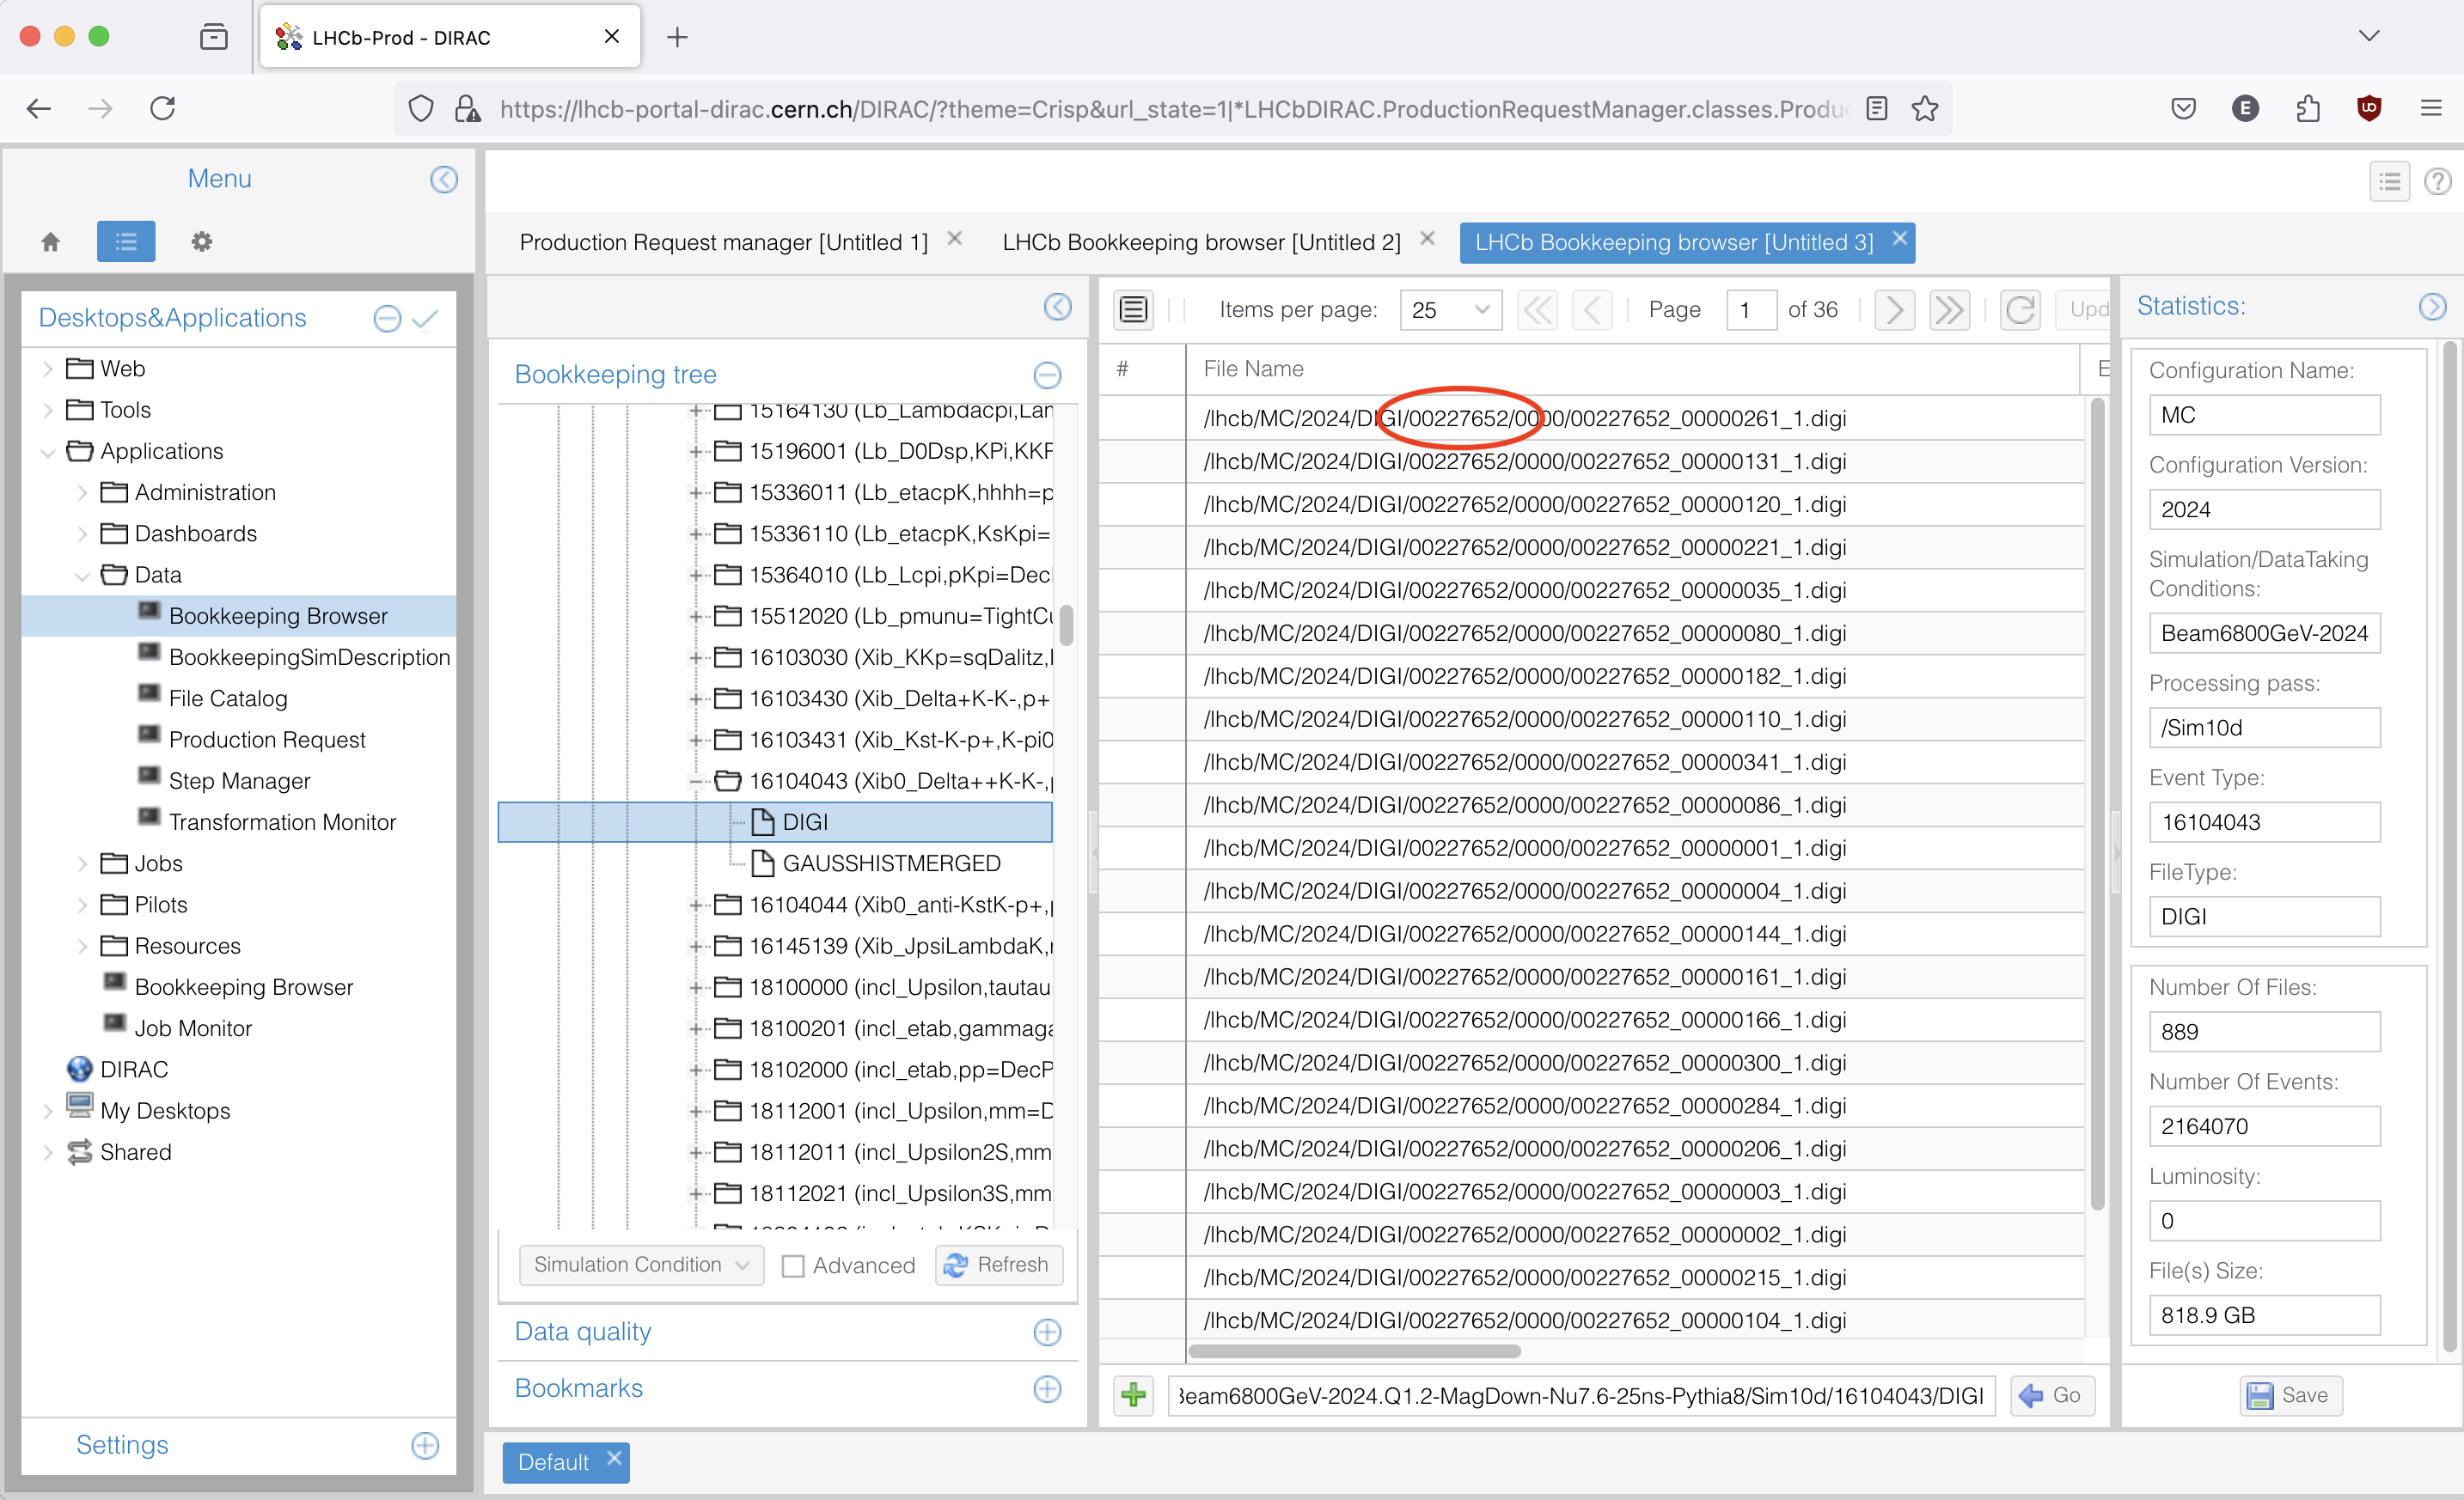Open the help question mark icon
The image size is (2464, 1500).
2437,181
